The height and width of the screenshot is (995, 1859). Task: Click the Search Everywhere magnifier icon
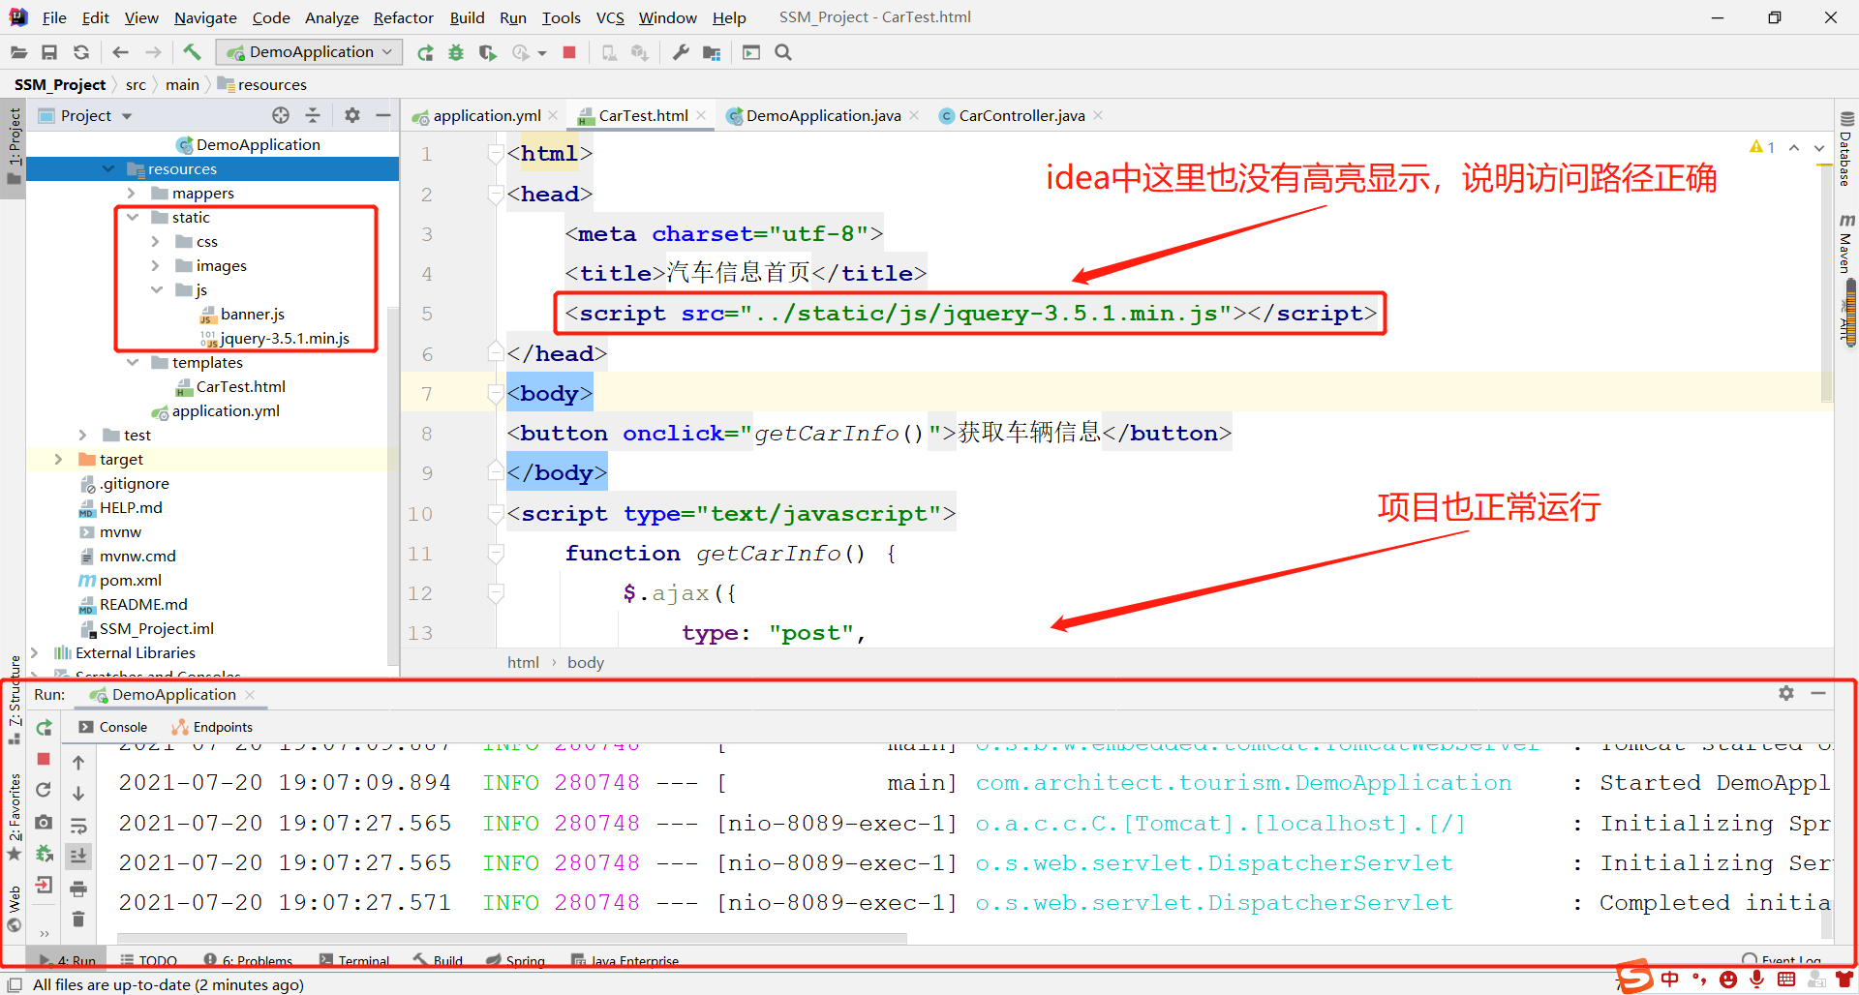[783, 52]
